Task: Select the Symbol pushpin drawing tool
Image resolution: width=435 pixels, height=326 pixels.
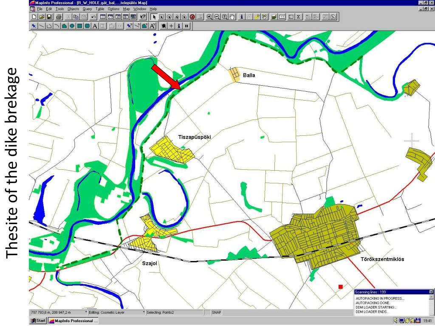Action: click(34, 26)
